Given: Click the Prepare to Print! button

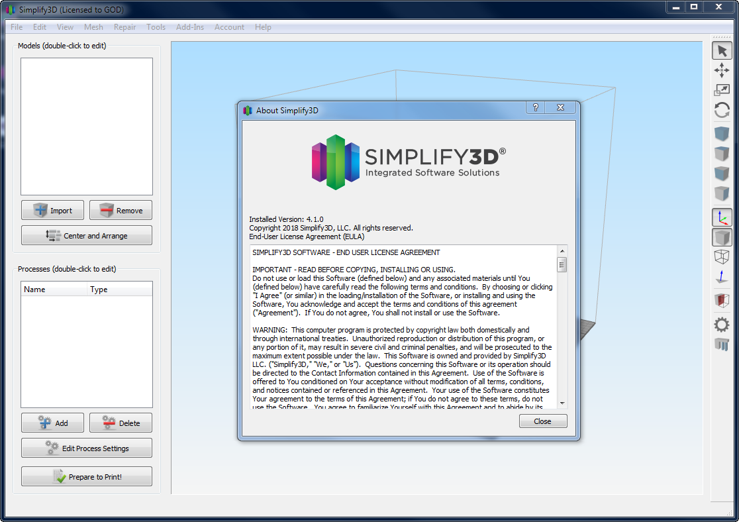Looking at the screenshot, I should point(87,477).
